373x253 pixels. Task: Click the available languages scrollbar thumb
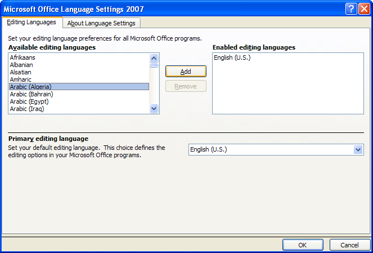[154, 65]
